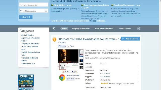Select the Utilities tab
The height and width of the screenshot is (90, 161).
point(64,29)
